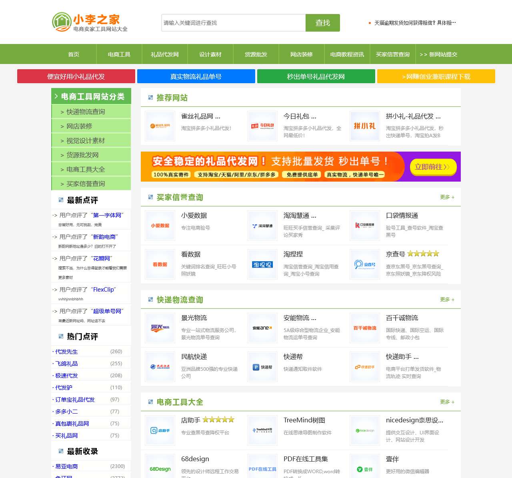The height and width of the screenshot is (478, 512).
Task: Click the keyword search input field
Action: 232,23
